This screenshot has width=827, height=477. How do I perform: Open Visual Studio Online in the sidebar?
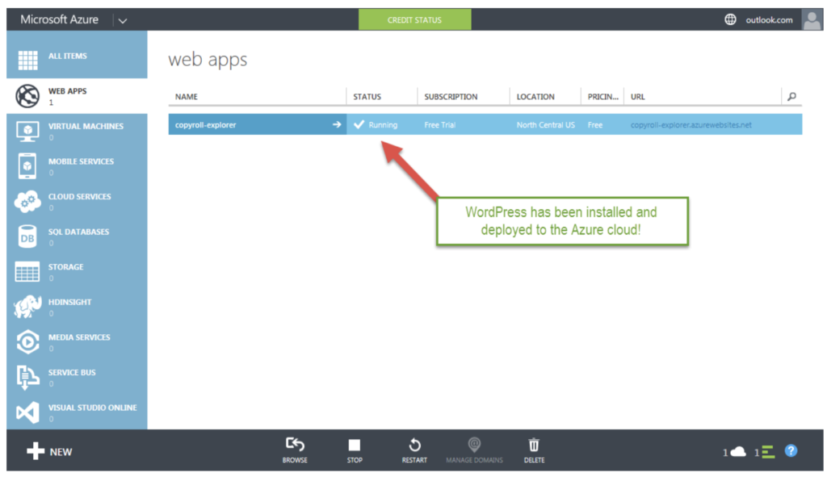77,412
